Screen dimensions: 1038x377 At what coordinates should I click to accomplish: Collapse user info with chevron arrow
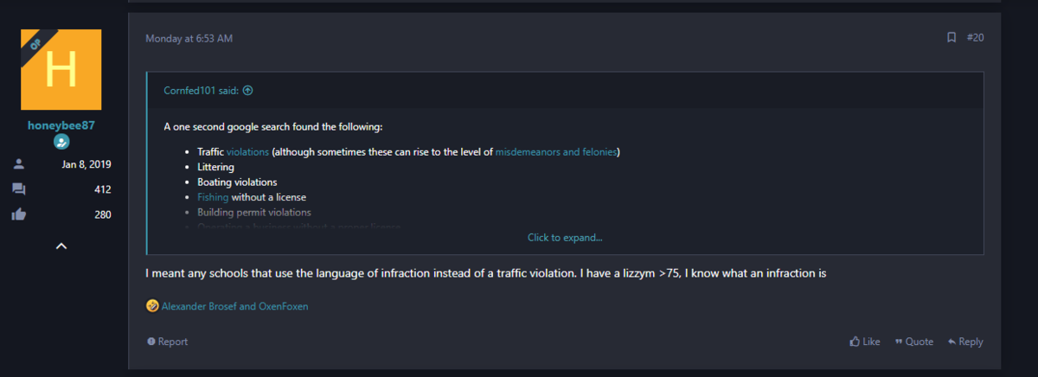click(x=61, y=246)
